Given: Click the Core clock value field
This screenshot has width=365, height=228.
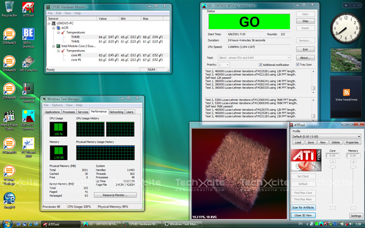Looking at the screenshot, I should pos(332,156).
